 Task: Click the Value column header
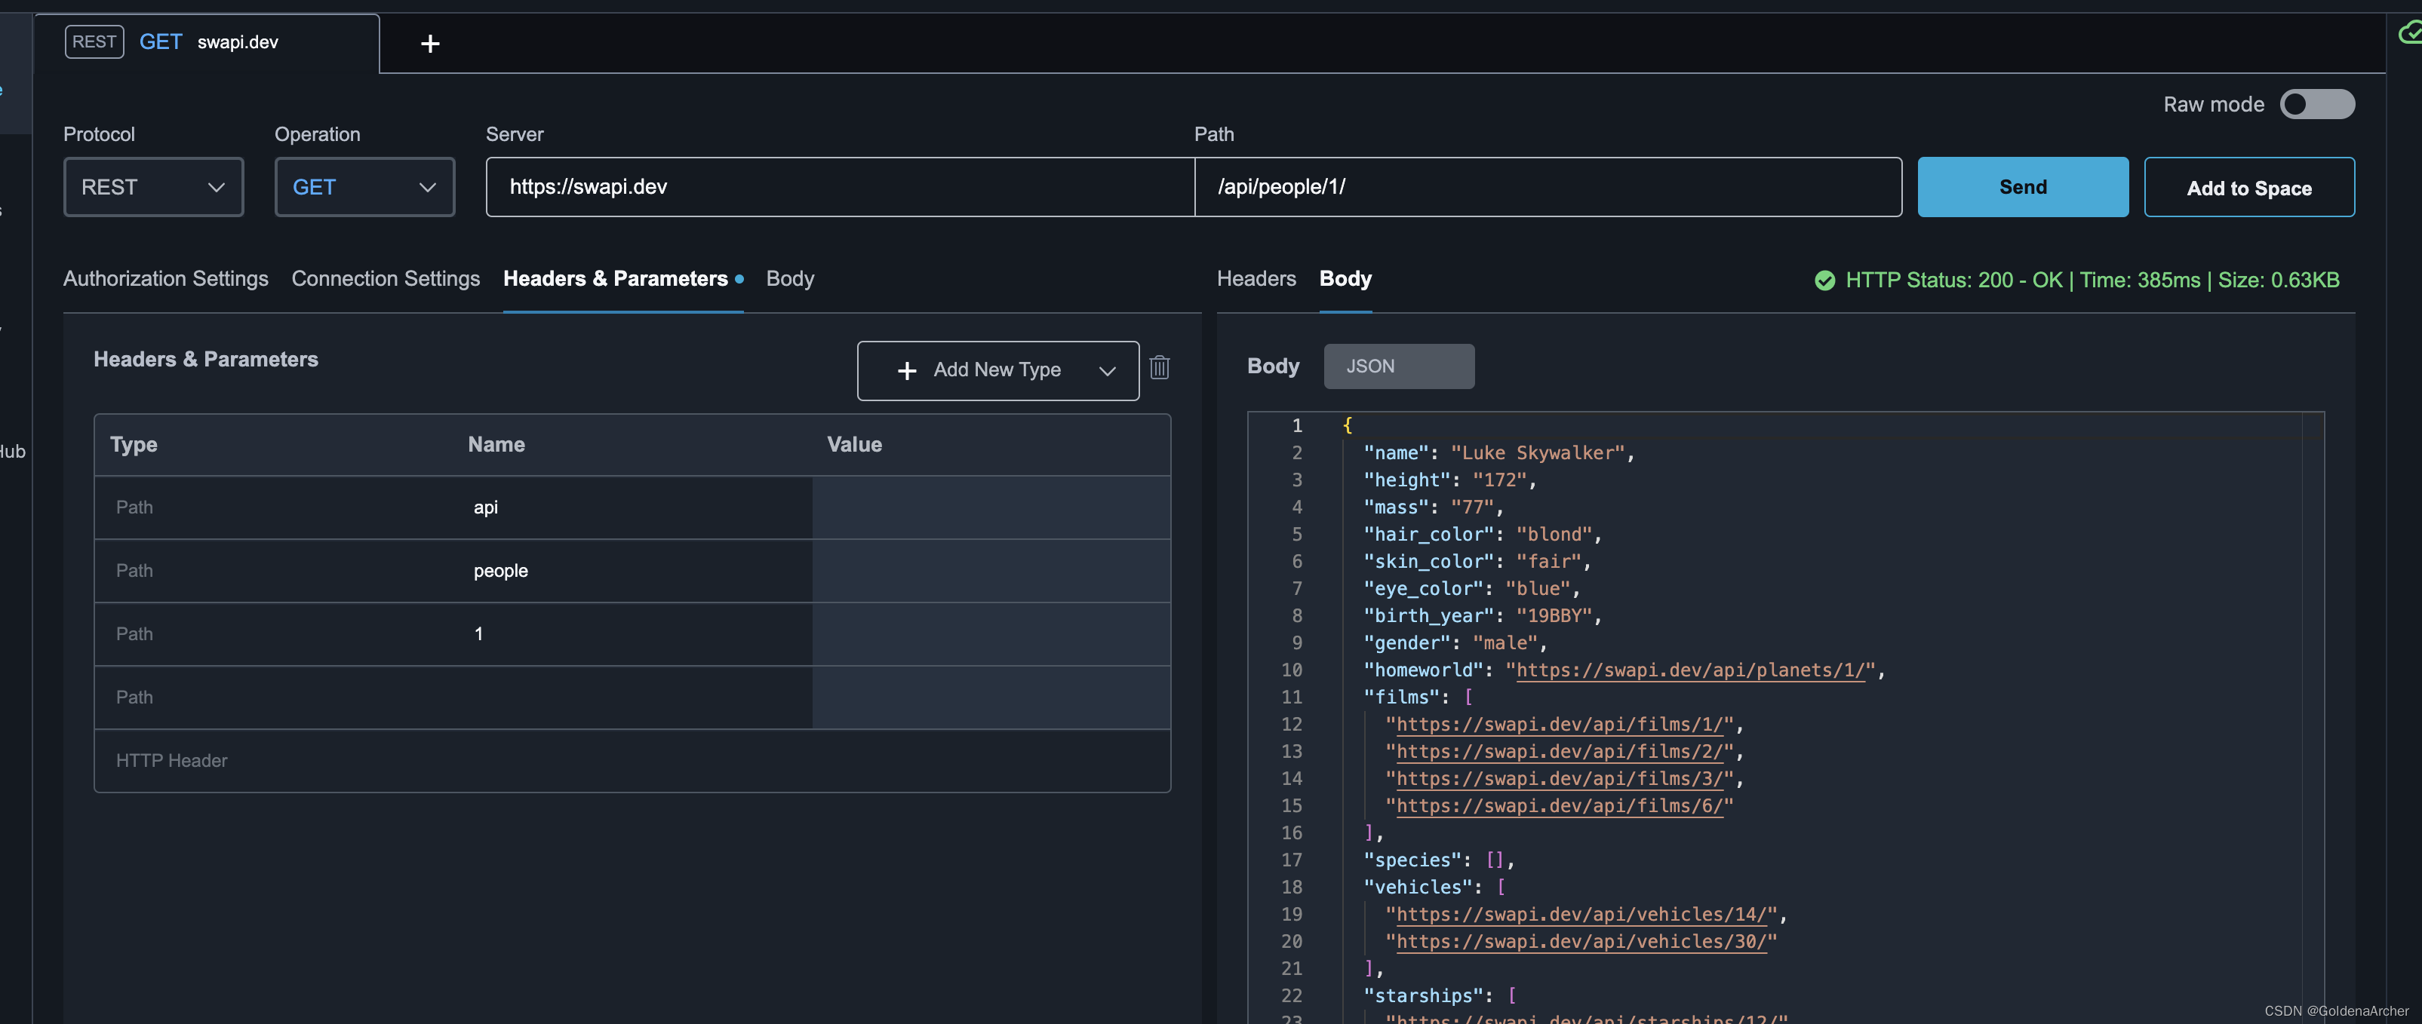tap(853, 444)
